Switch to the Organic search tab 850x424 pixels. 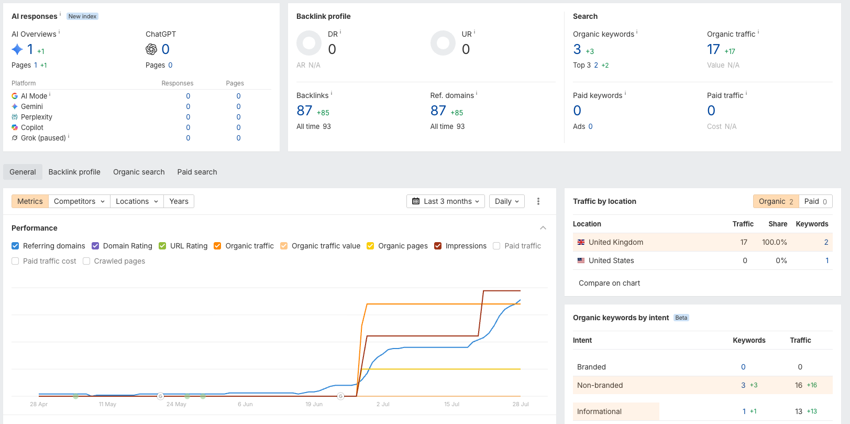(139, 172)
